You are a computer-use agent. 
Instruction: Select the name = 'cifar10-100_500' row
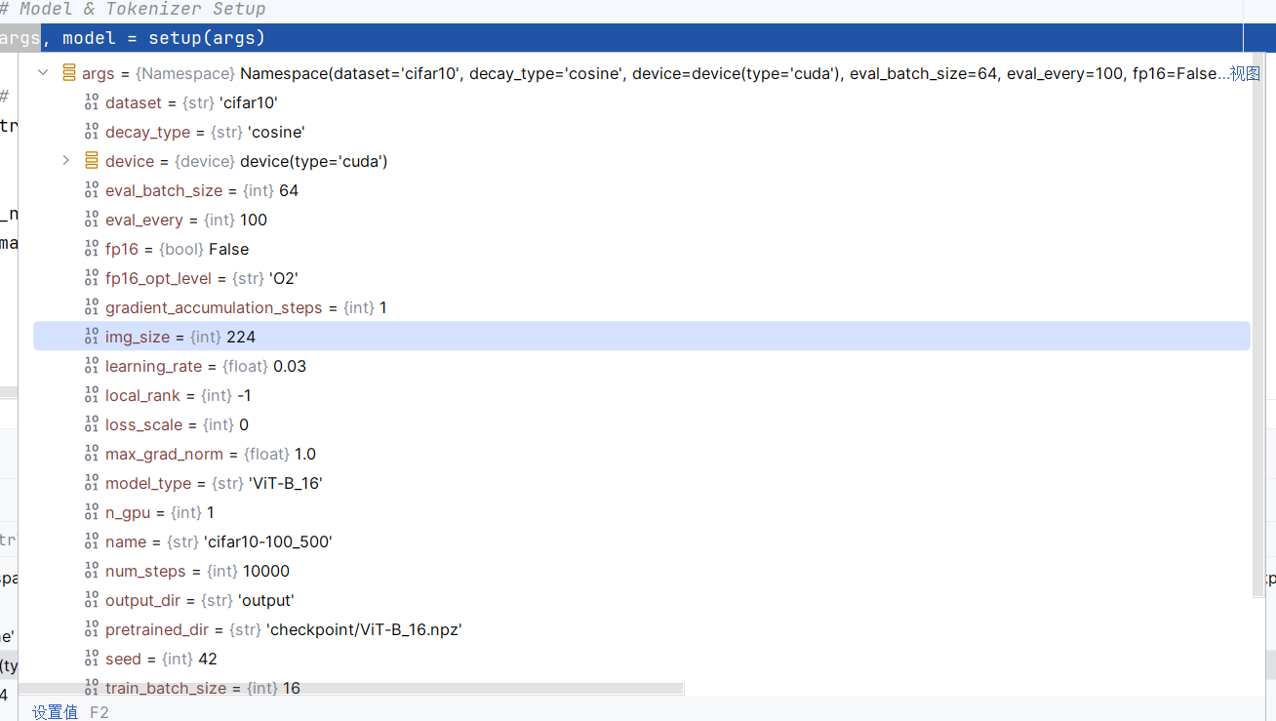(x=642, y=541)
